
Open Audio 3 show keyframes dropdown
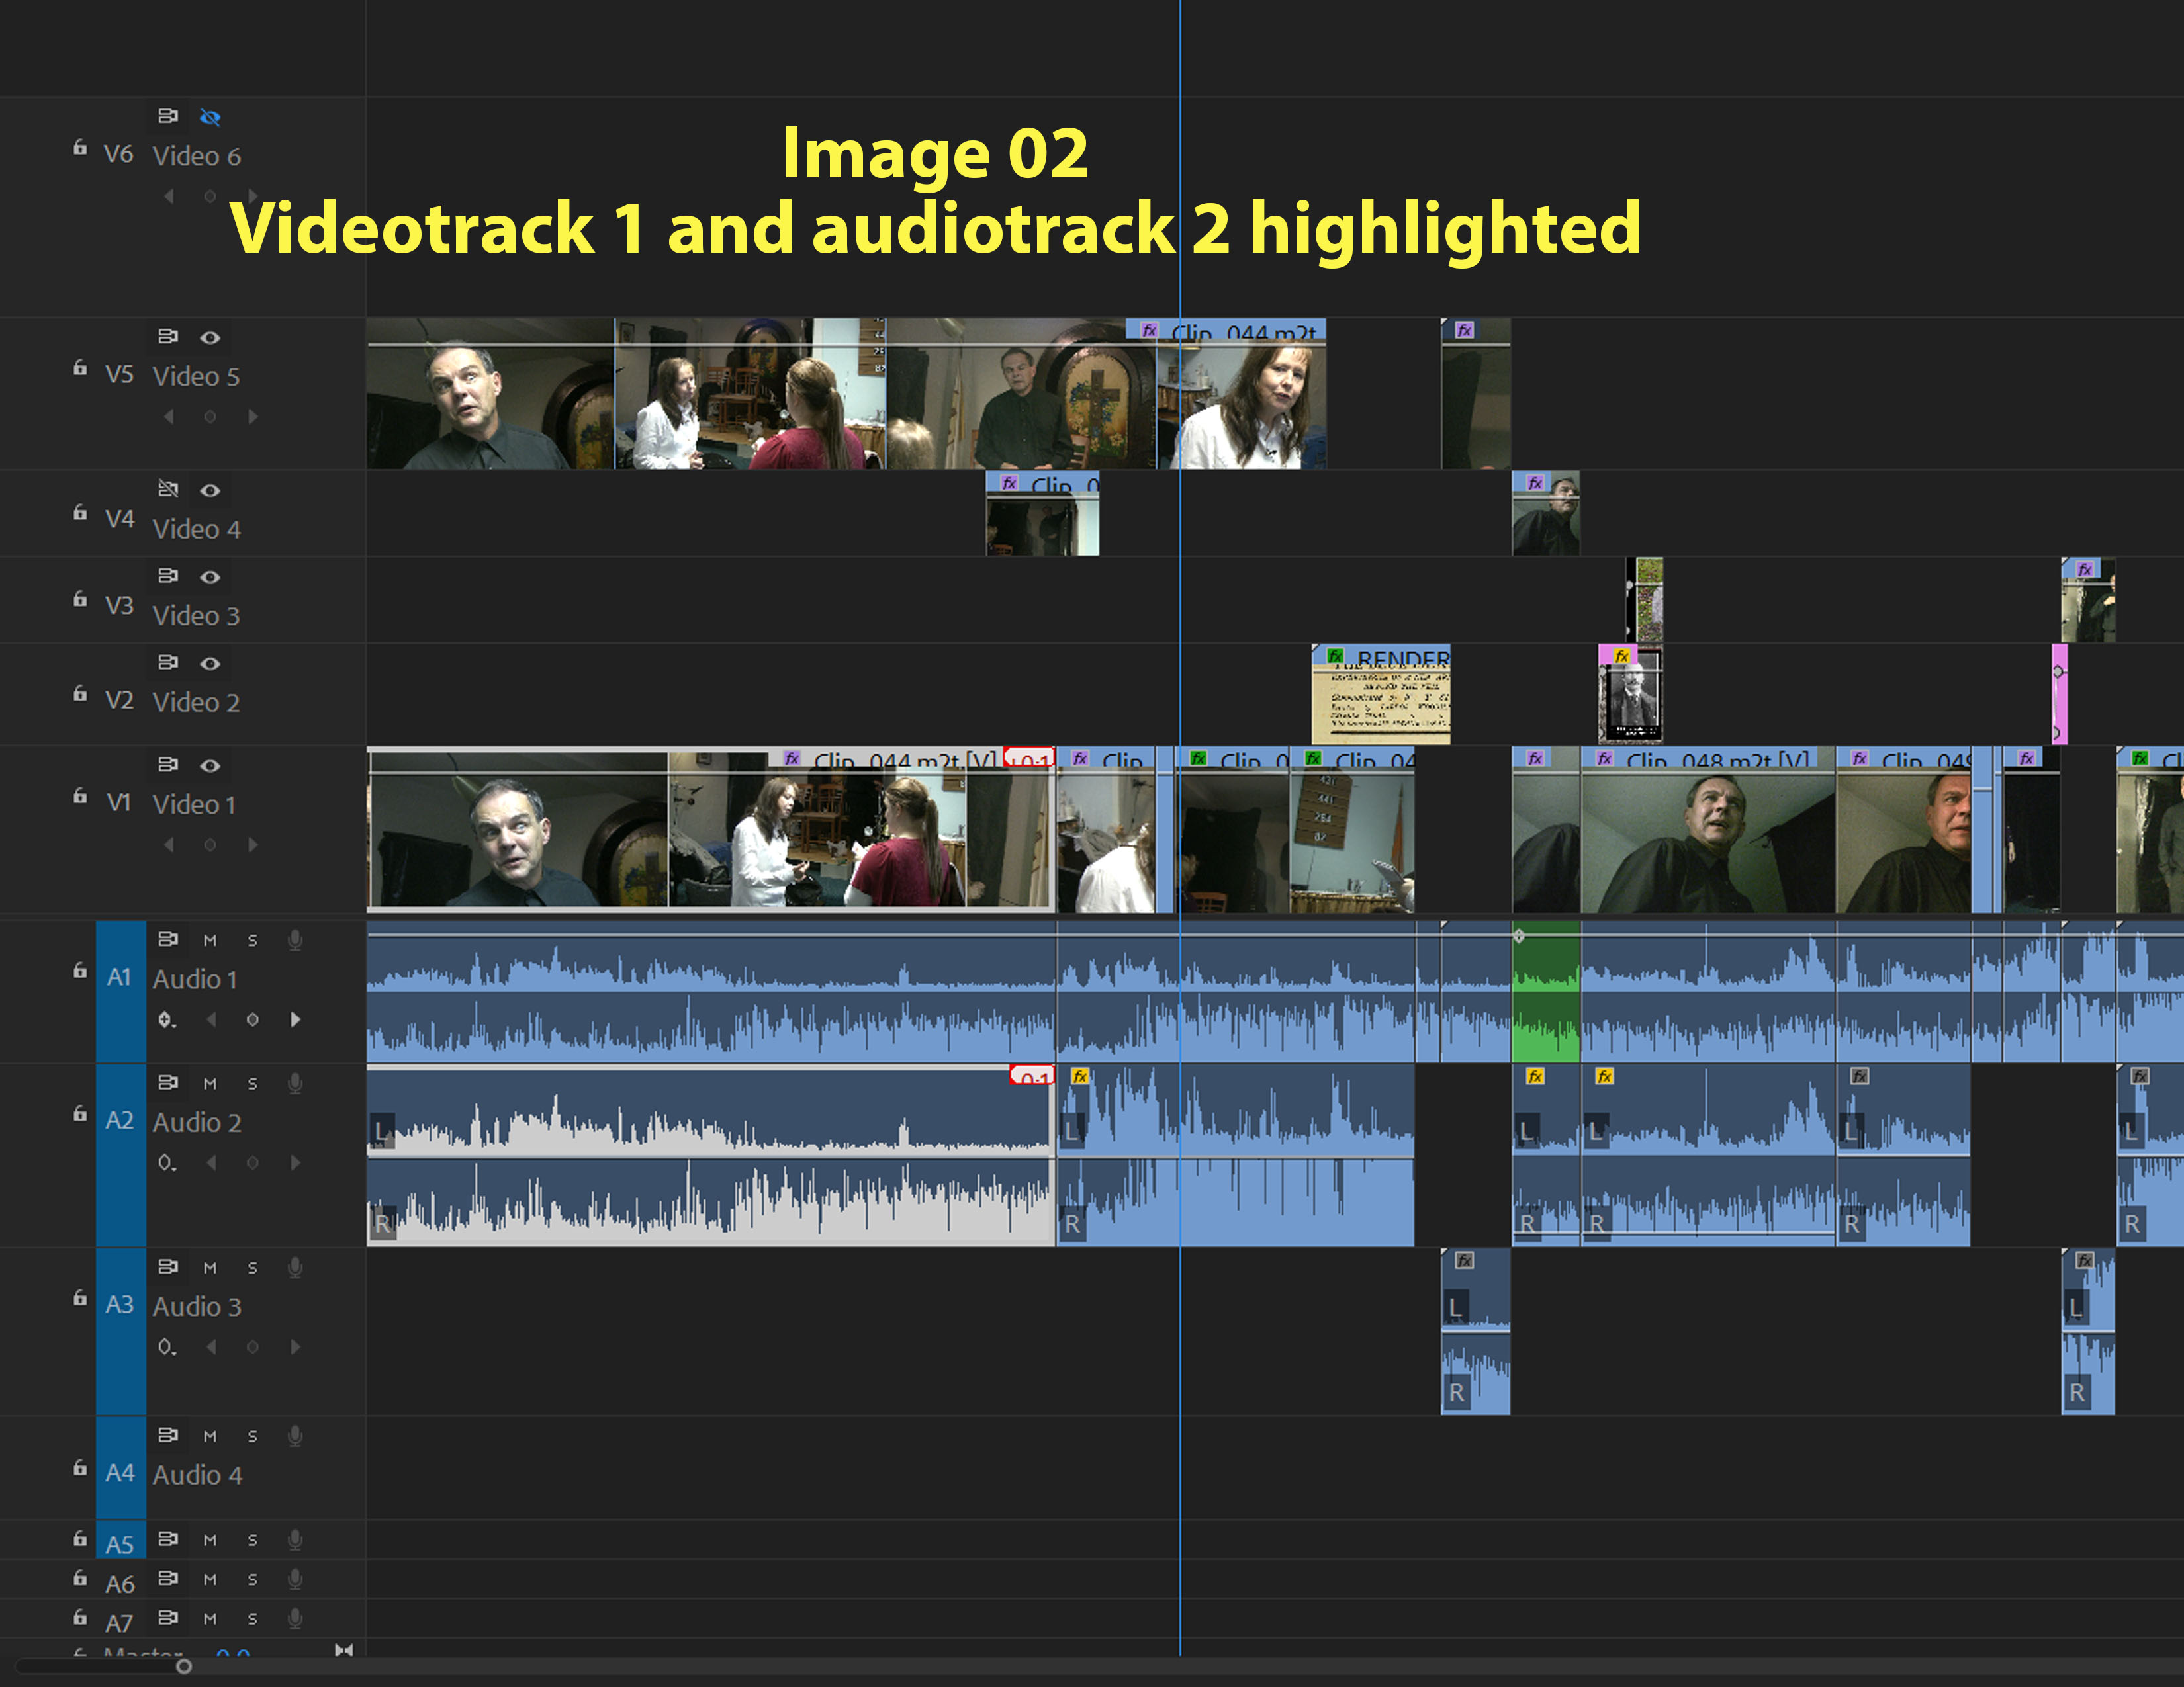click(x=167, y=1346)
